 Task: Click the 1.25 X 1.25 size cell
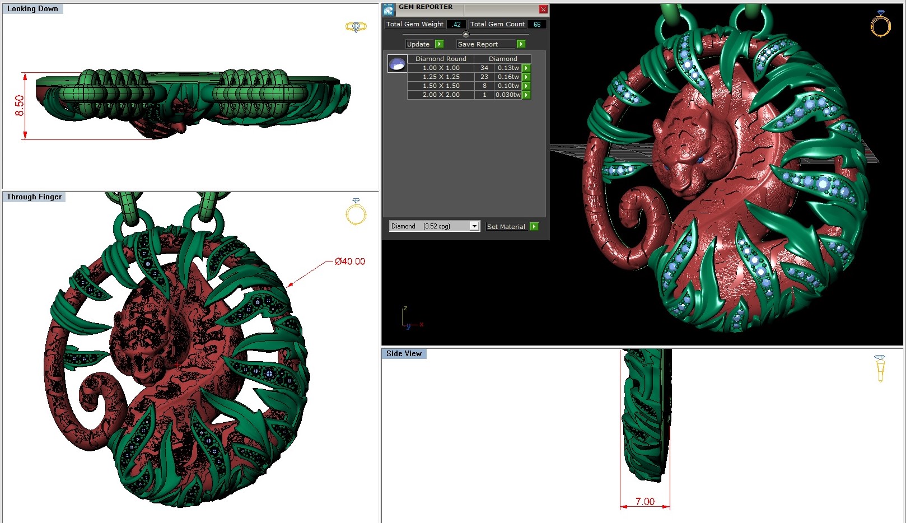click(x=441, y=77)
